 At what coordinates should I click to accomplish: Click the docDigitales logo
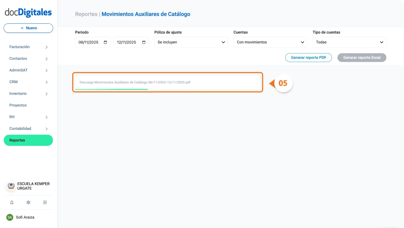click(28, 12)
